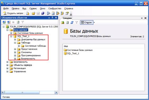Image resolution: width=149 pixels, height=100 pixels.
Task: Open the Справка menu
Action: [x=69, y=8]
